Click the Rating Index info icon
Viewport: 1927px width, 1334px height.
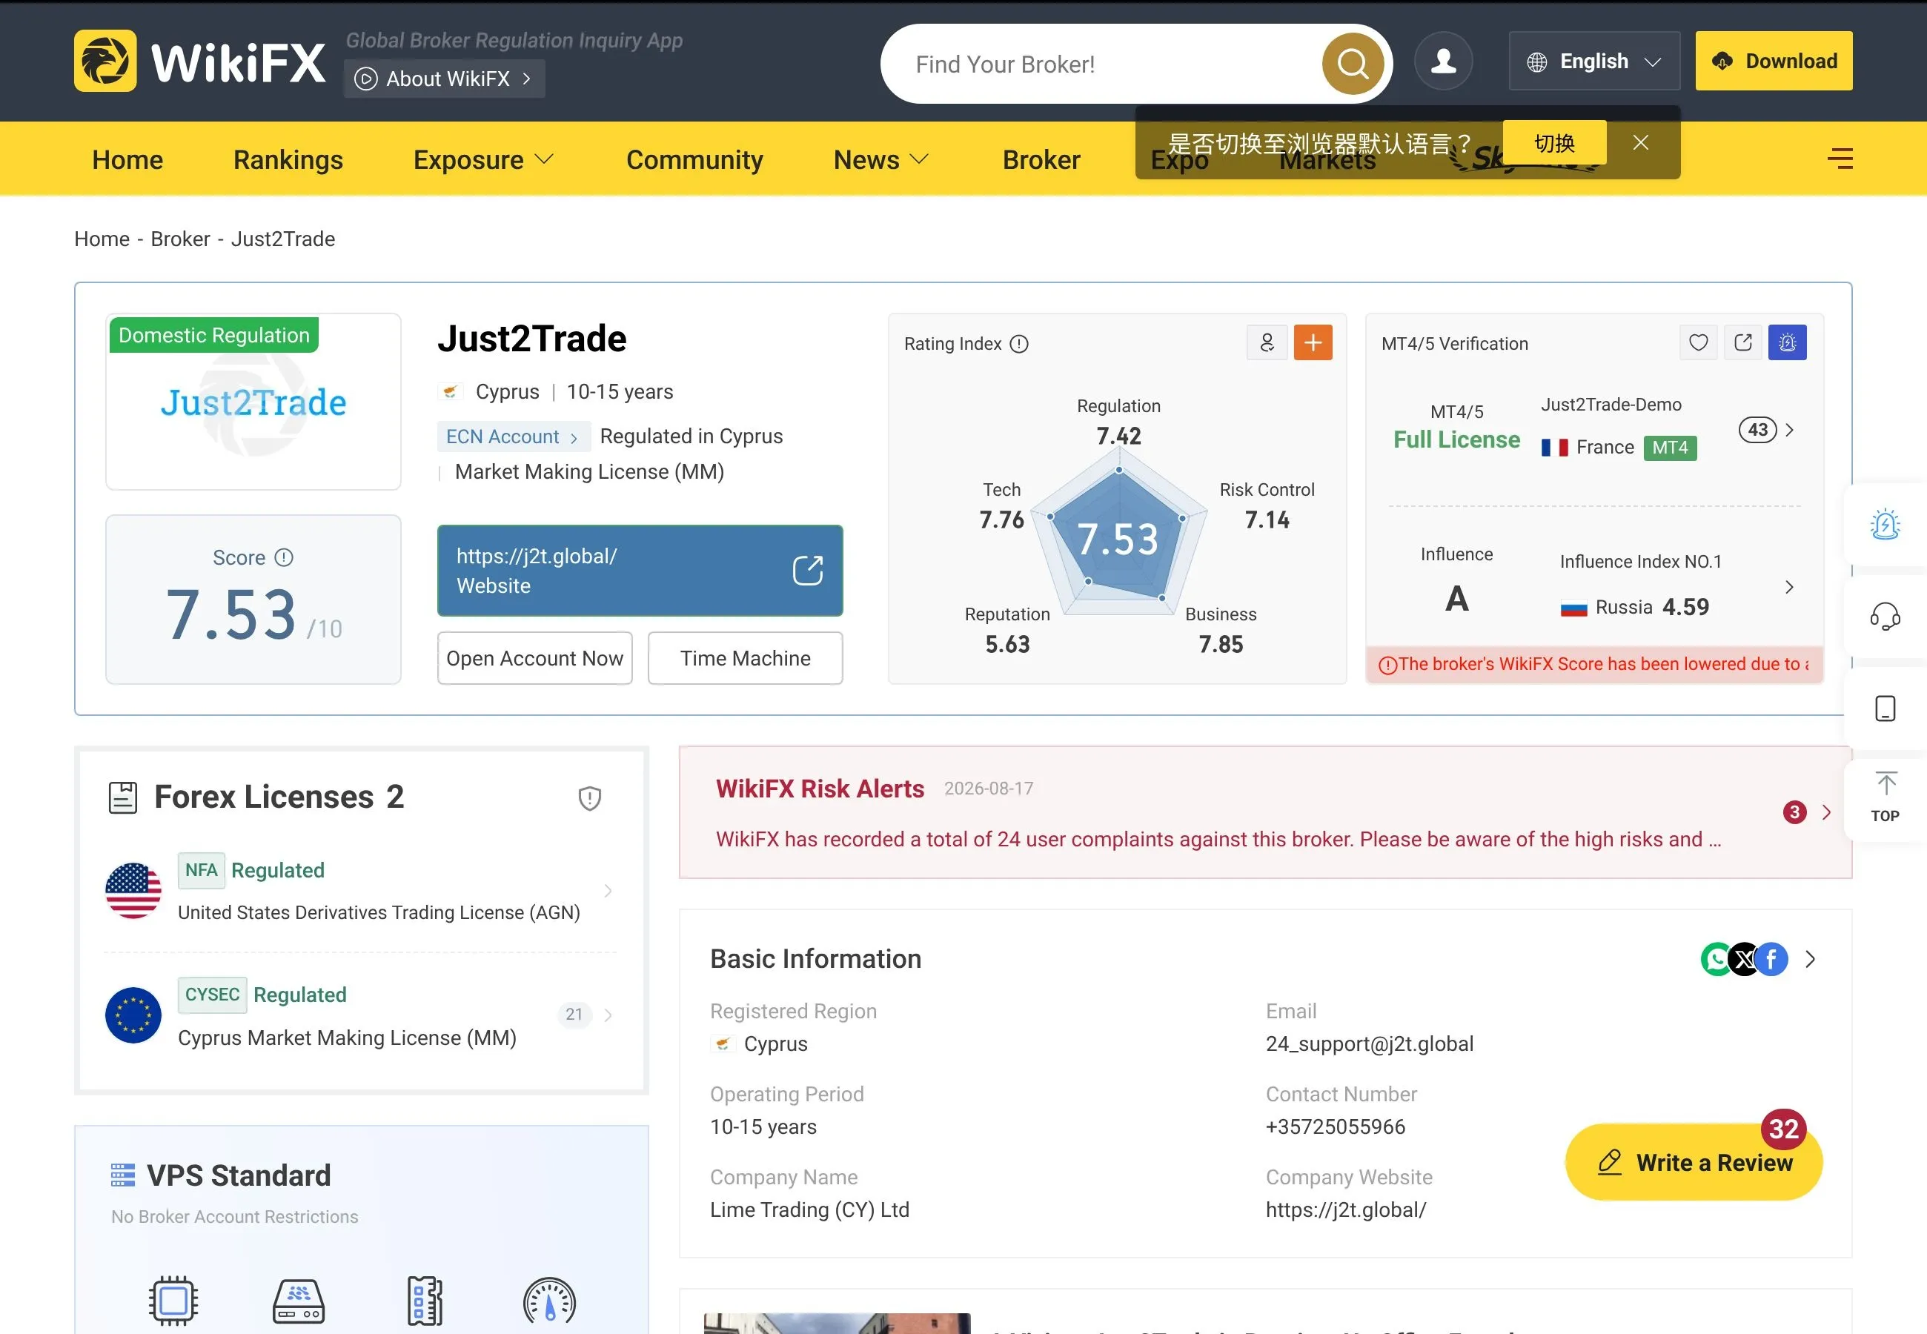click(1018, 345)
